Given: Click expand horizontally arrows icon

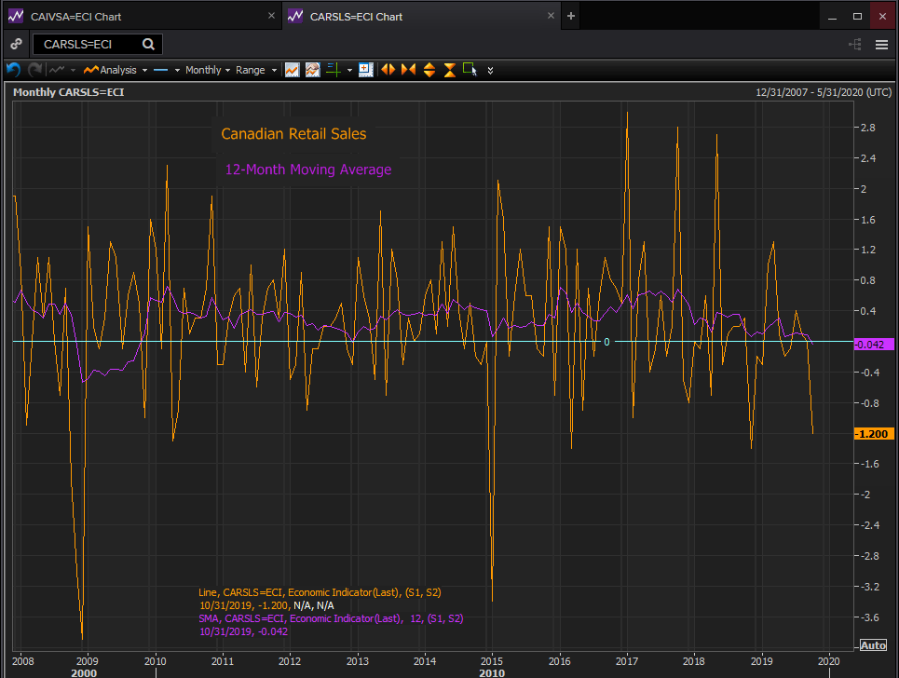Looking at the screenshot, I should (388, 70).
